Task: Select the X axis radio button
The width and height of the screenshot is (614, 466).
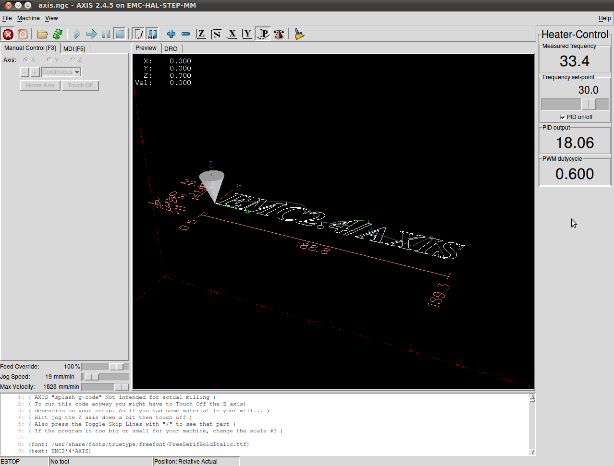Action: click(x=26, y=60)
